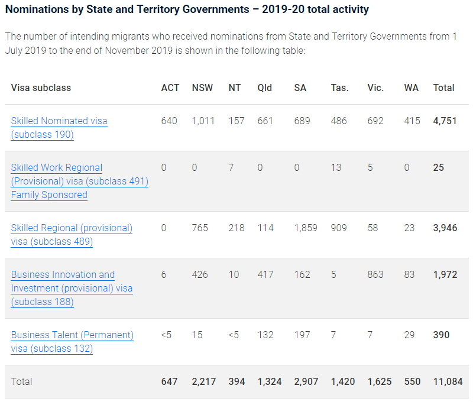The image size is (473, 405).
Task: Select the Qld column header
Action: [264, 88]
